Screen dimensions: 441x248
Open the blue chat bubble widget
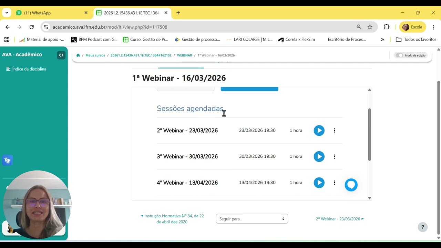(351, 185)
